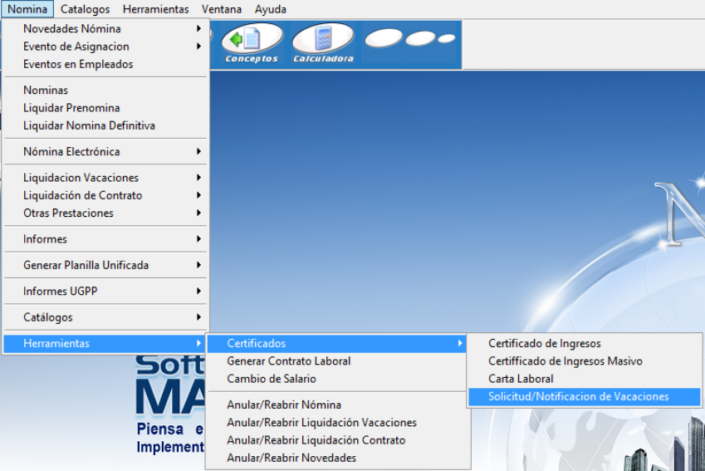Expand Novedades Nómina submenu
The image size is (705, 471).
(x=105, y=28)
